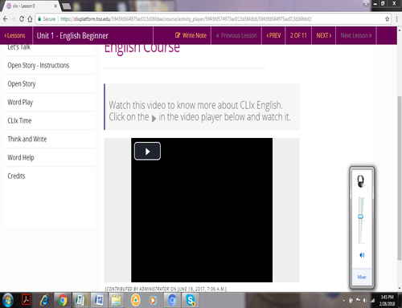Viewport: 402px width, 308px height.
Task: Open the Open Story activity
Action: click(50, 83)
